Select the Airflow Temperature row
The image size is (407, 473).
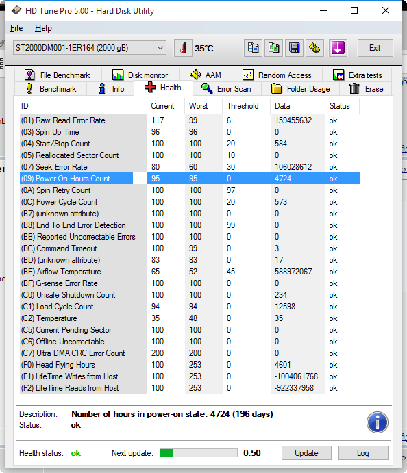pyautogui.click(x=190, y=272)
